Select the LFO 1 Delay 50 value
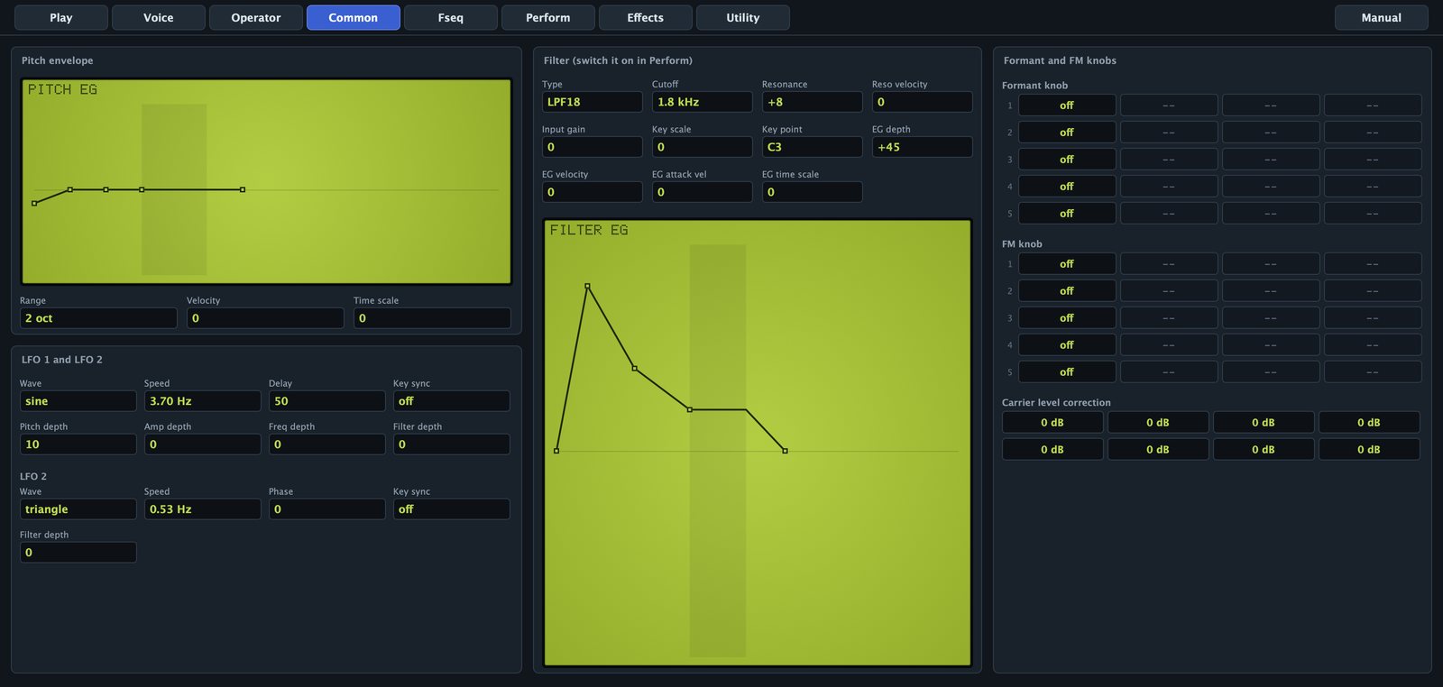Viewport: 1443px width, 687px height. point(327,401)
